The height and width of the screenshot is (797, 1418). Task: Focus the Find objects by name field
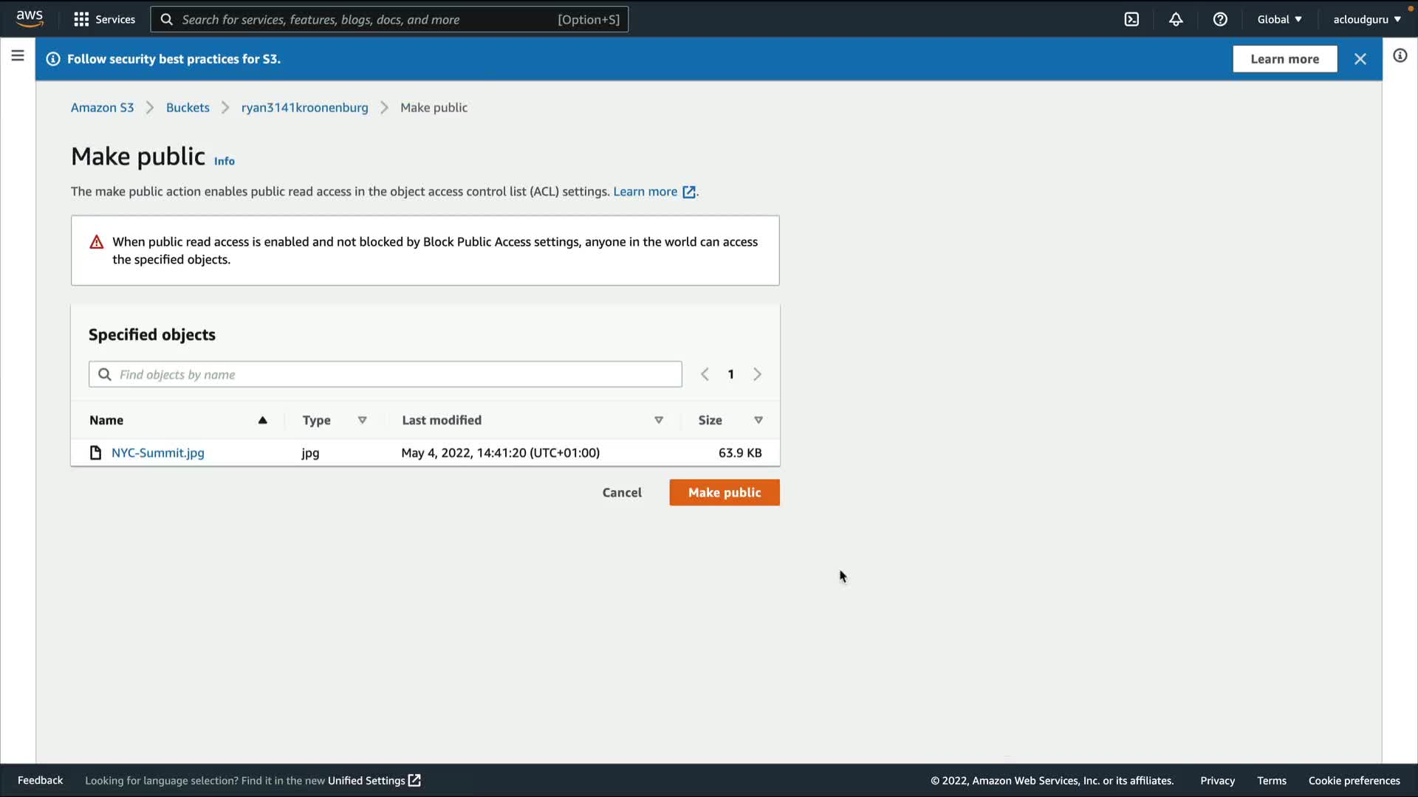point(395,375)
